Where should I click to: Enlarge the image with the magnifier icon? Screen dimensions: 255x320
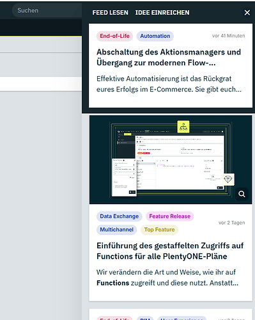point(242,194)
